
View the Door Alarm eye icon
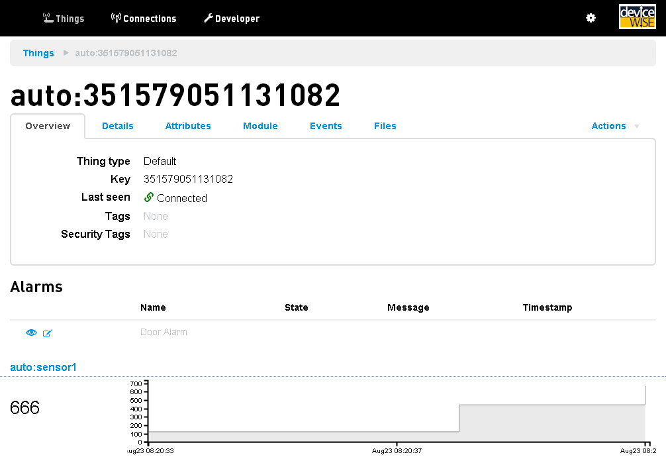[31, 333]
